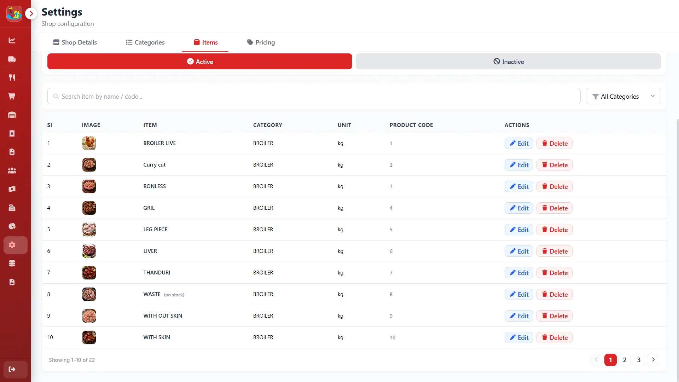
Task: Go to pagination page 3
Action: point(639,360)
